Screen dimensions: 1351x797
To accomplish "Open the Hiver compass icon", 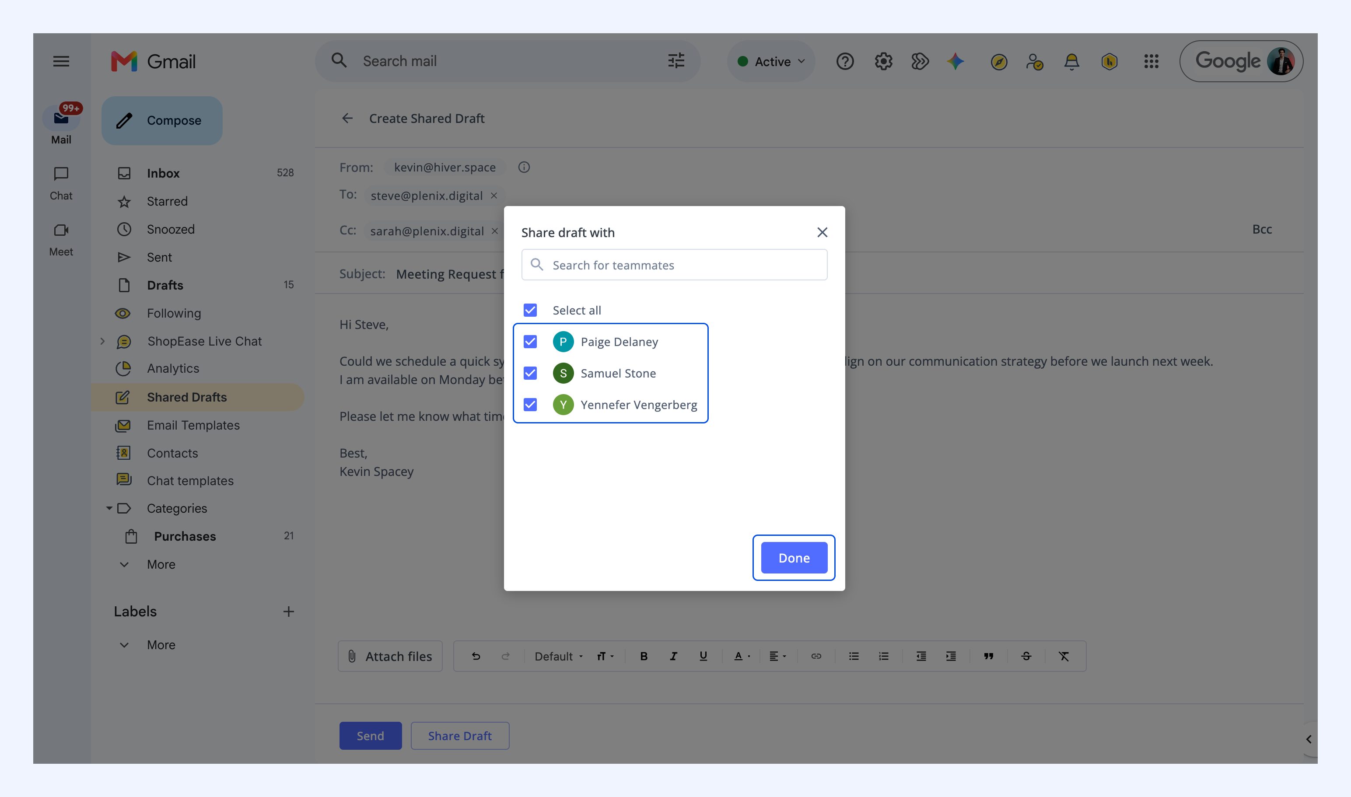I will pos(999,62).
